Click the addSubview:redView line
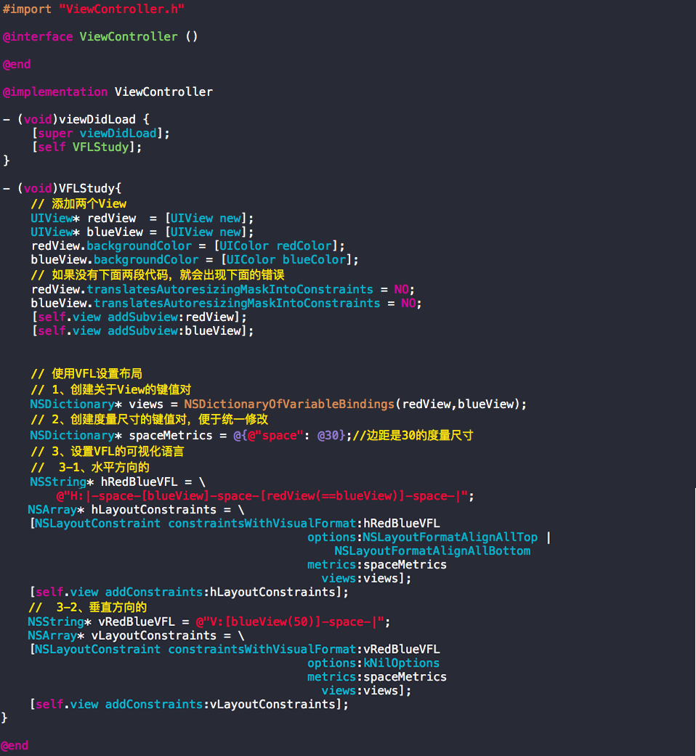Screen dimensions: 696x756 click(x=139, y=317)
